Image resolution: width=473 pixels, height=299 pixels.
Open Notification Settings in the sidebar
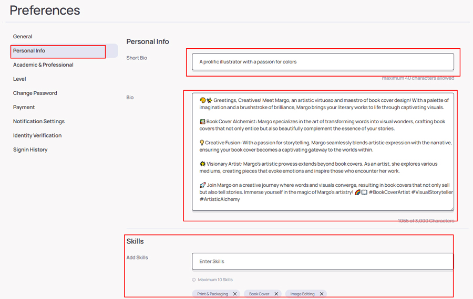tap(39, 122)
